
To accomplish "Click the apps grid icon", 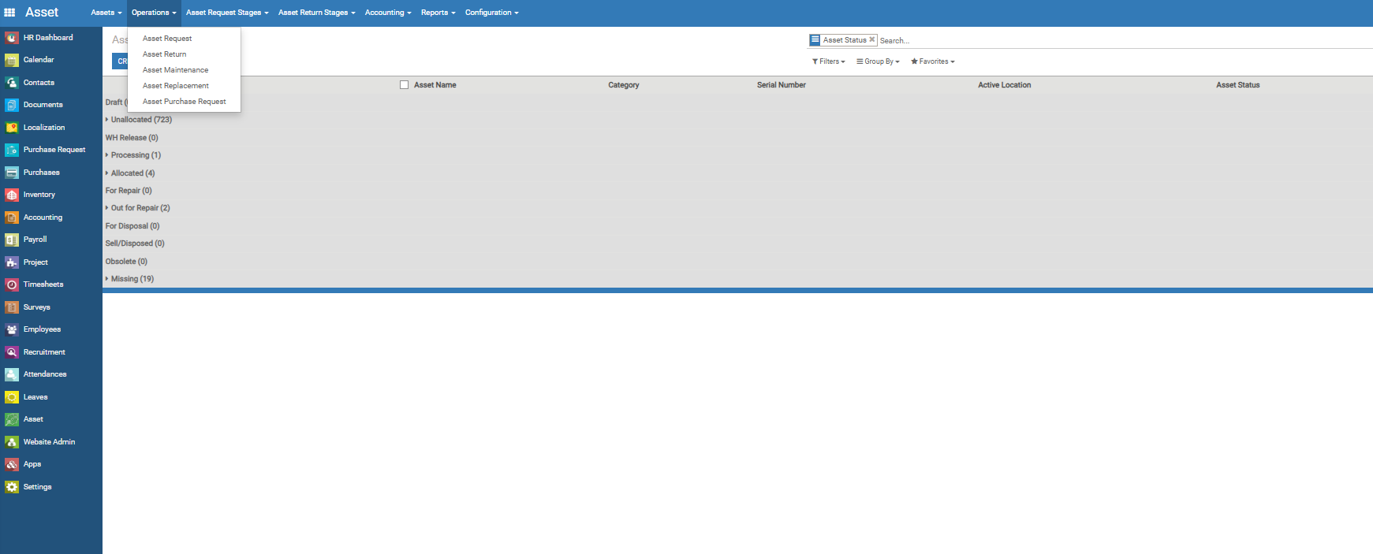I will coord(9,13).
